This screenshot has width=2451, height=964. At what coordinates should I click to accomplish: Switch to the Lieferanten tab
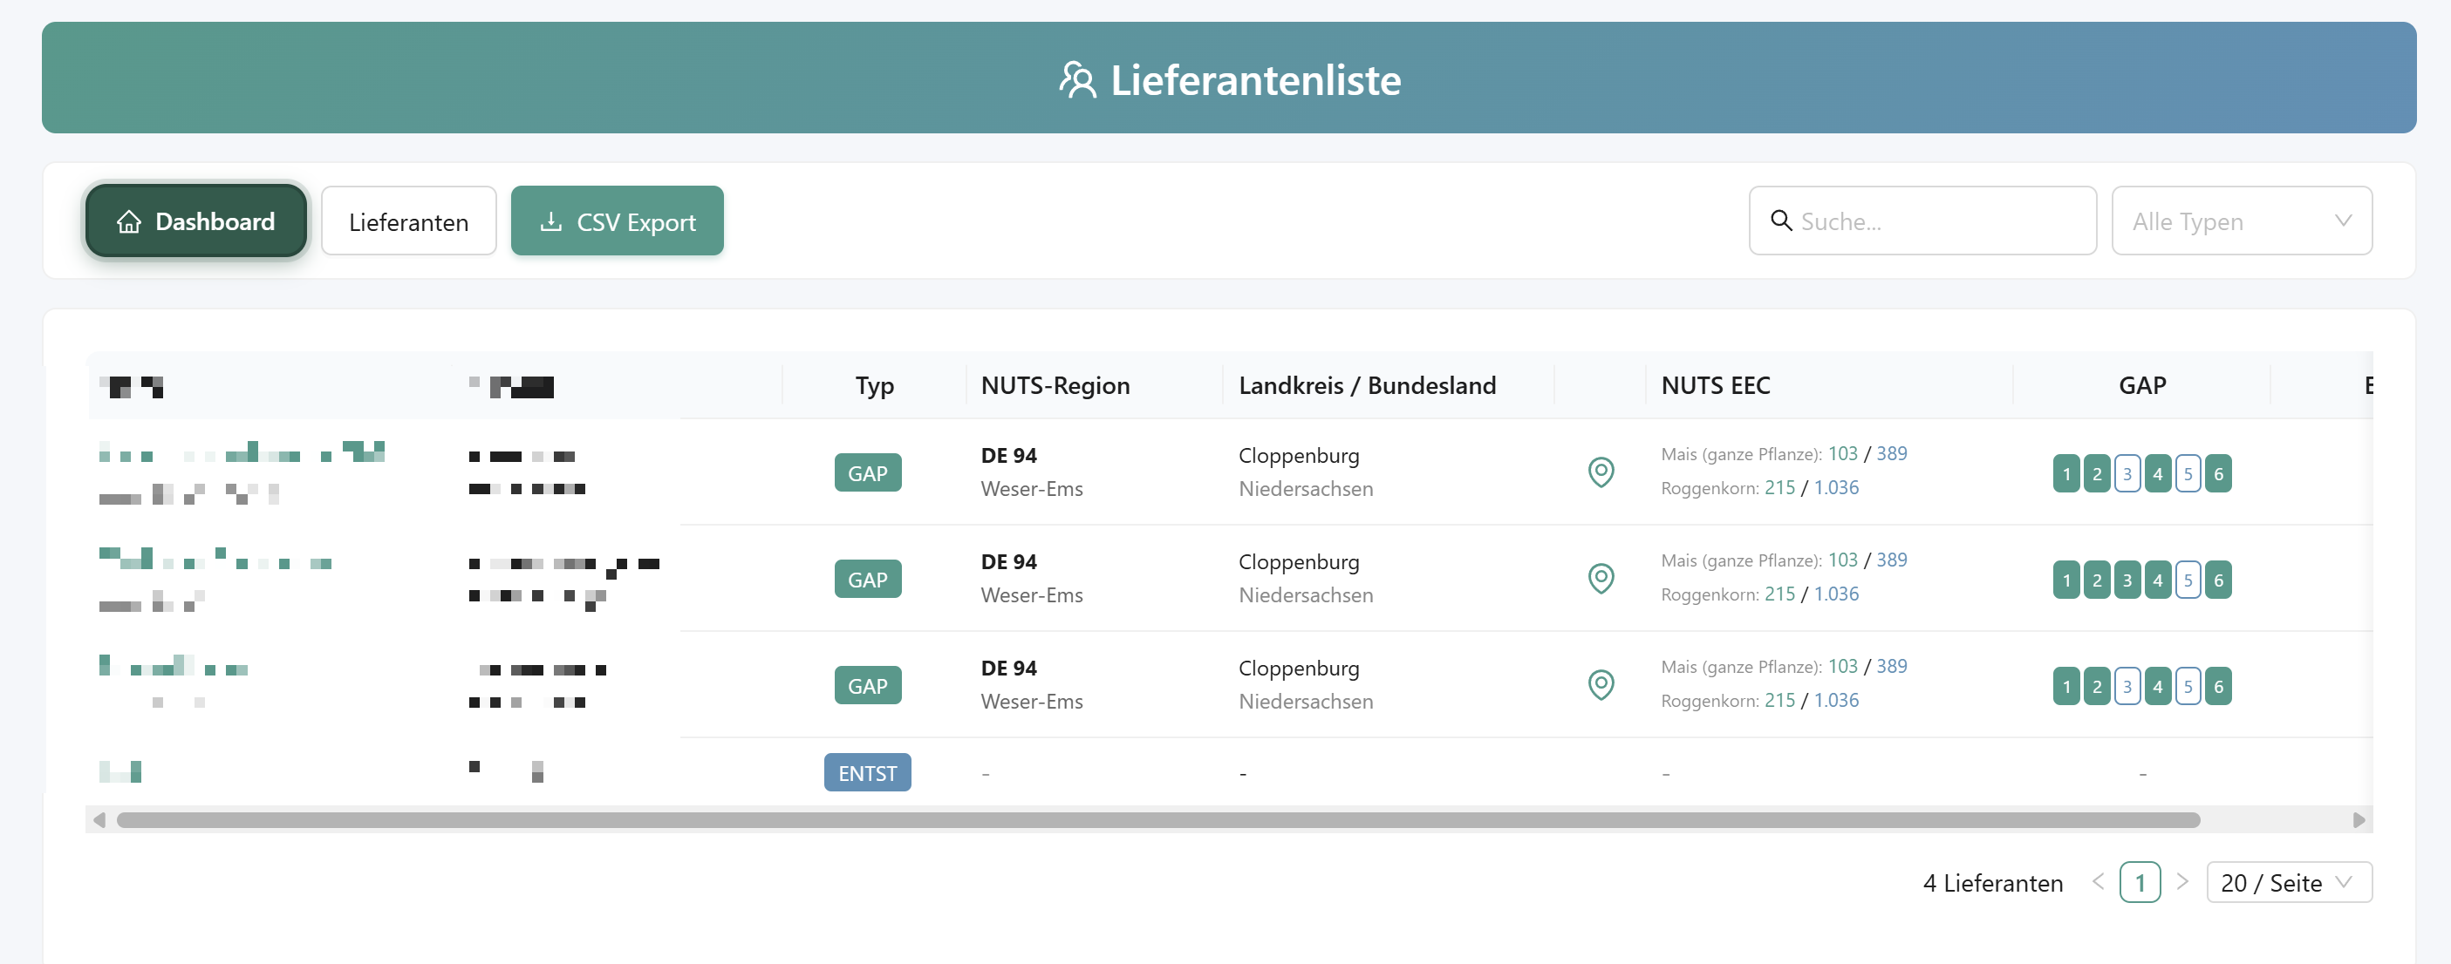pyautogui.click(x=408, y=221)
